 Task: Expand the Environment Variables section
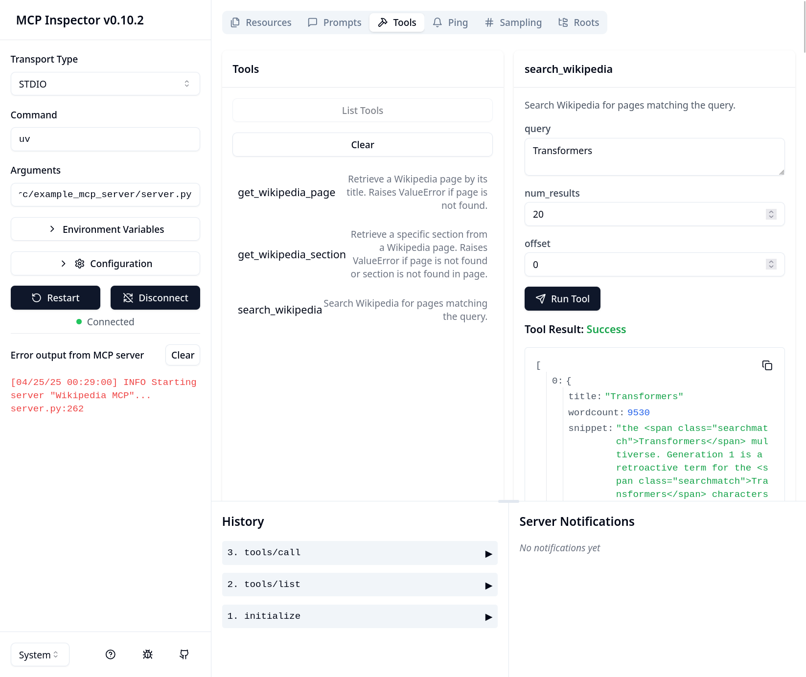click(105, 229)
